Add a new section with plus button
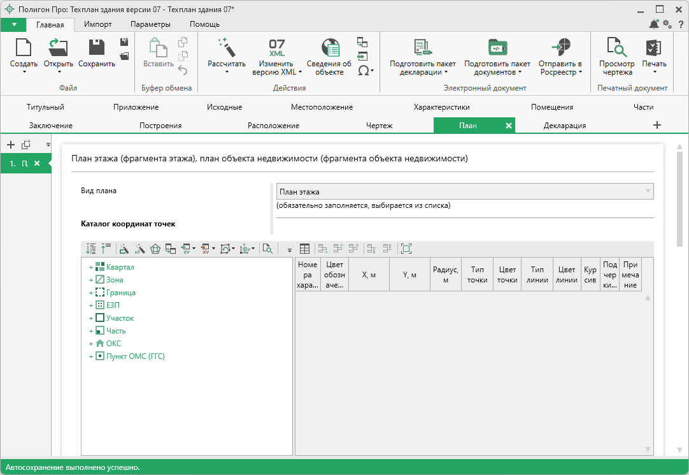Screen dimensions: 689x475 point(657,125)
